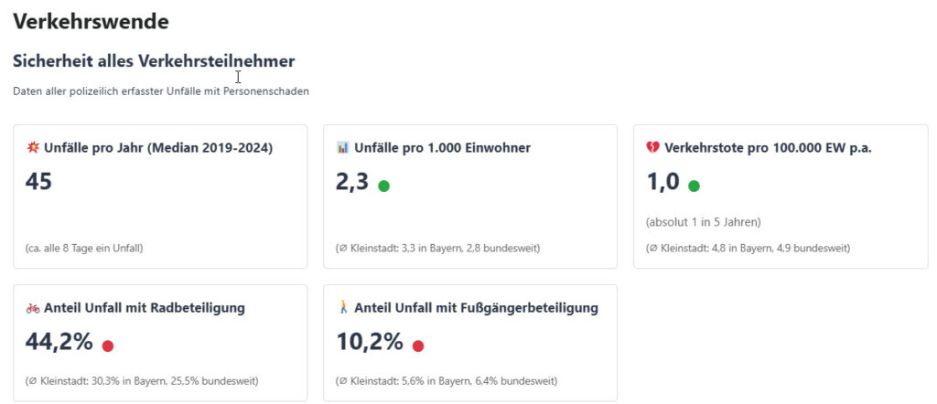Viewport: 937px width, 404px height.
Task: Click the value 45 in the first card
Action: tap(38, 182)
